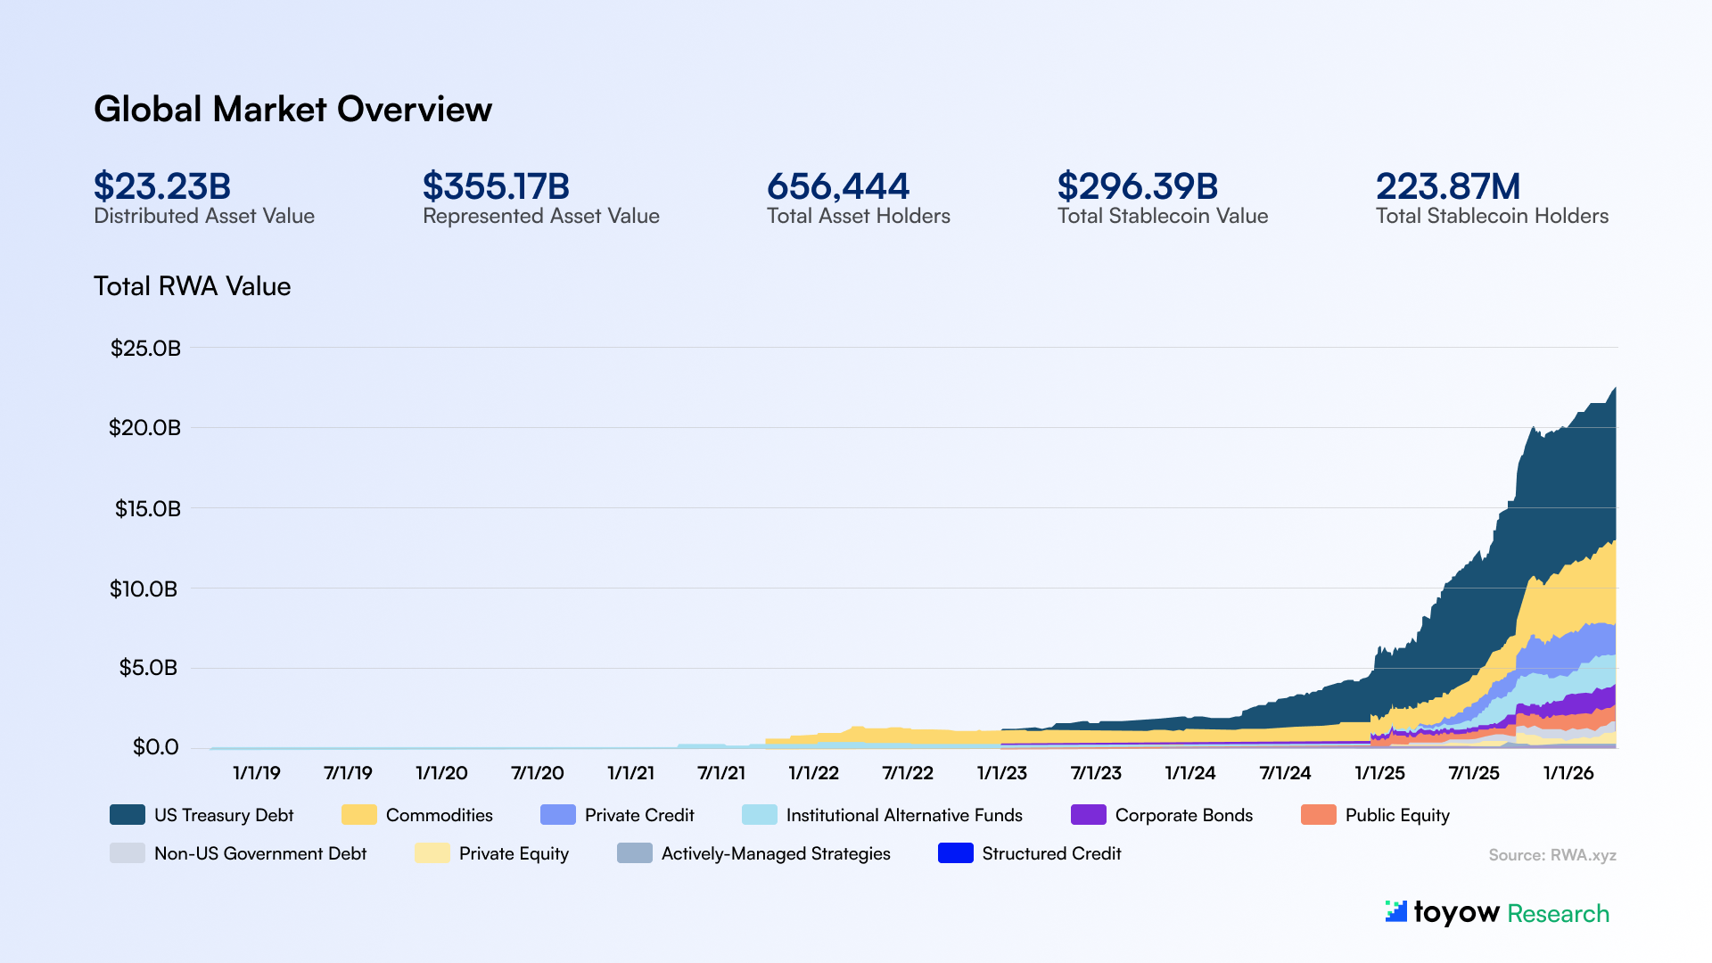Screen dimensions: 1712x963
Task: Select the Non-US Government Debt legend swatch
Action: 127,853
